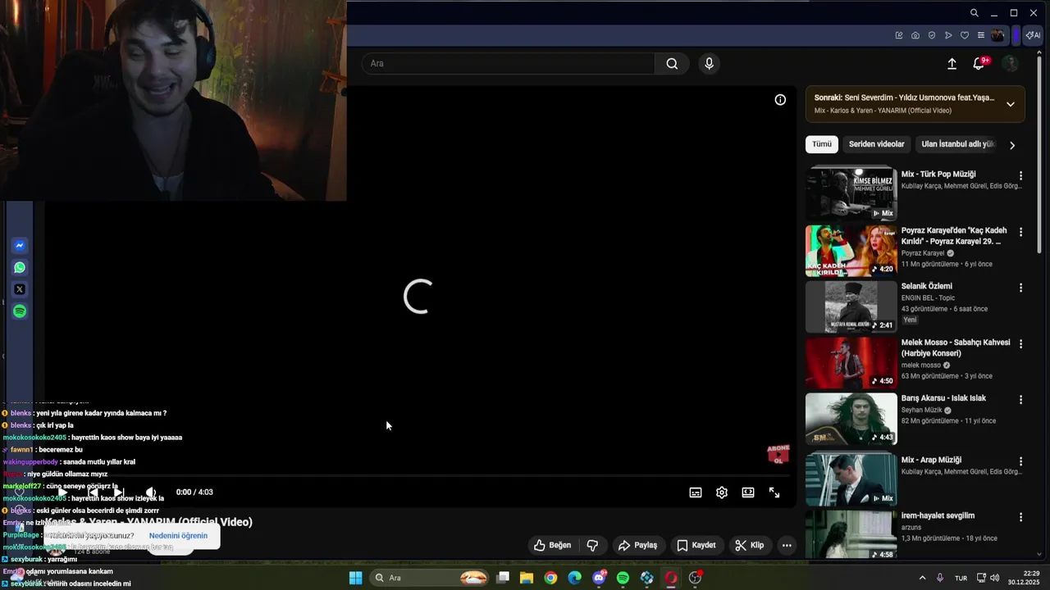This screenshot has width=1050, height=590.
Task: Focus the YouTube Ara search field
Action: click(x=509, y=64)
